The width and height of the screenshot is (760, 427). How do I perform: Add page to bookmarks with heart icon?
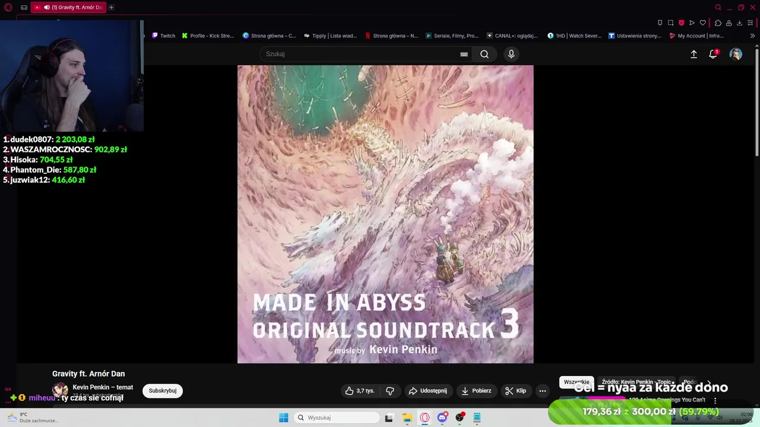point(702,23)
